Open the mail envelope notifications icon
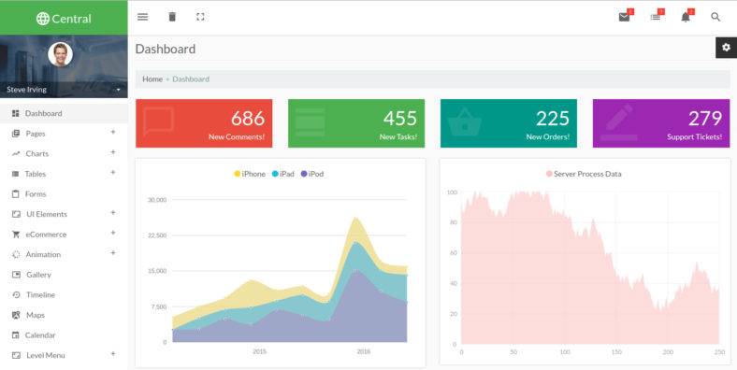The width and height of the screenshot is (737, 370). click(624, 18)
